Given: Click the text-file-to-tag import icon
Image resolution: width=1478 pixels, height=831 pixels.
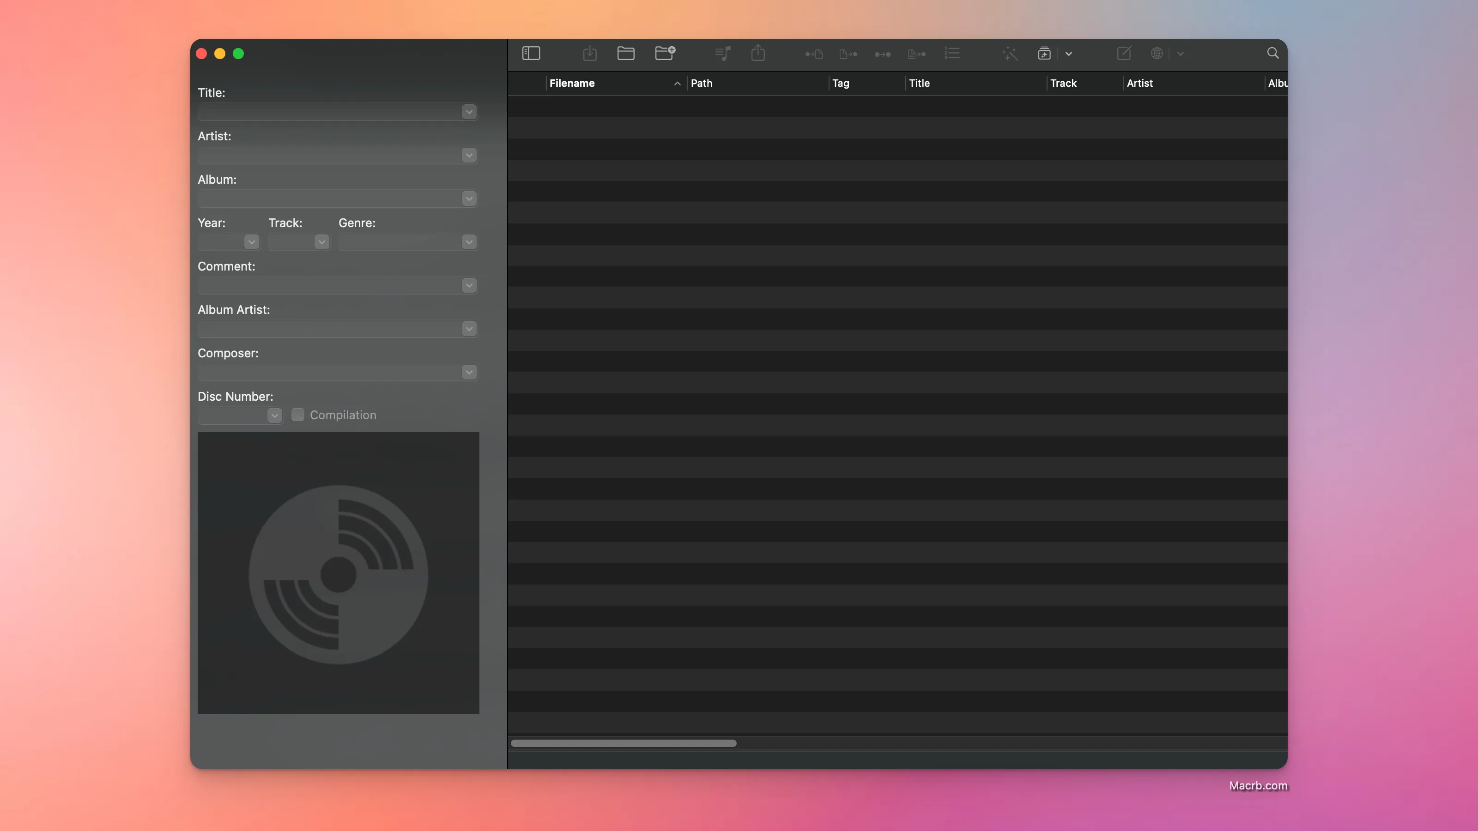Looking at the screenshot, I should click(917, 54).
